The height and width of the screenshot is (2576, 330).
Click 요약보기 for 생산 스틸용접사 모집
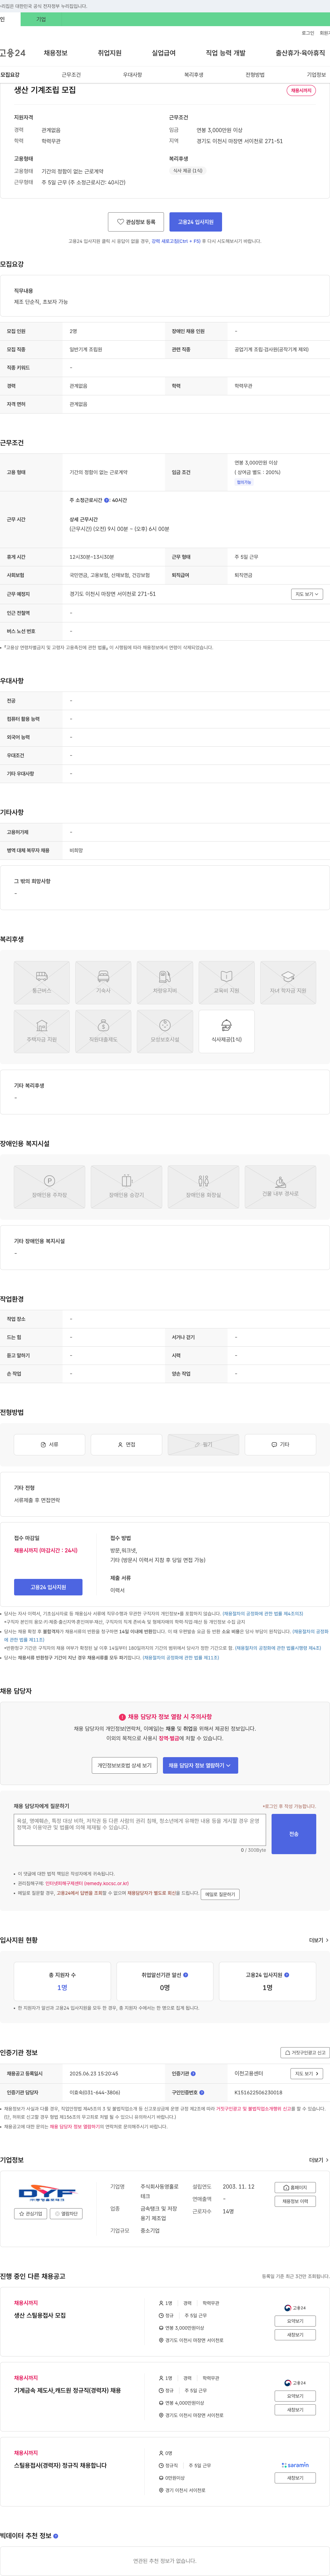click(x=295, y=2321)
